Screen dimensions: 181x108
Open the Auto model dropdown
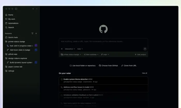[80, 49]
